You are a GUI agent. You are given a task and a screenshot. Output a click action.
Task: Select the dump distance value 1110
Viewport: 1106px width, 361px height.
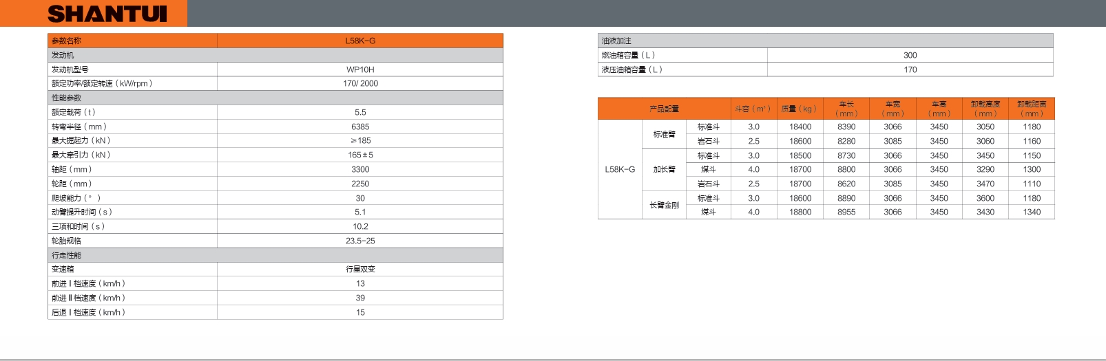pos(1032,184)
